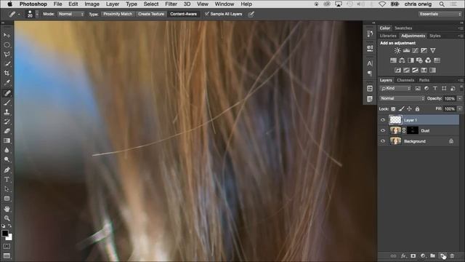Open the Opacity slider arrow
The image size is (465, 262).
tap(460, 99)
